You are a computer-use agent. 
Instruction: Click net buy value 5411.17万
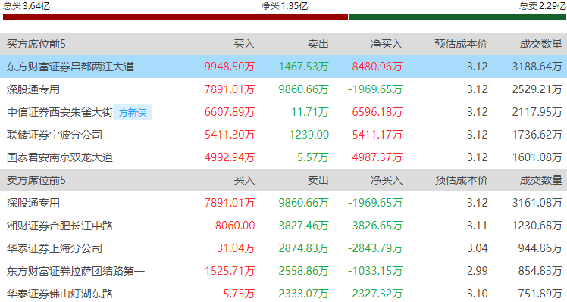(377, 135)
